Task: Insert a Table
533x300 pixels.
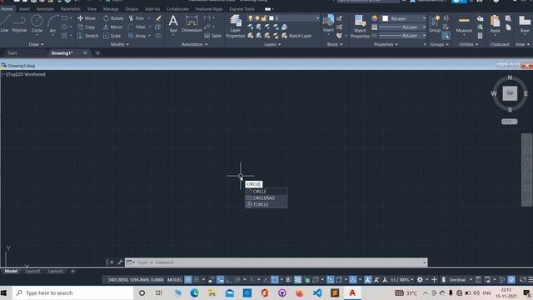Action: click(x=213, y=36)
